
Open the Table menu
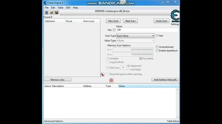click(60, 8)
